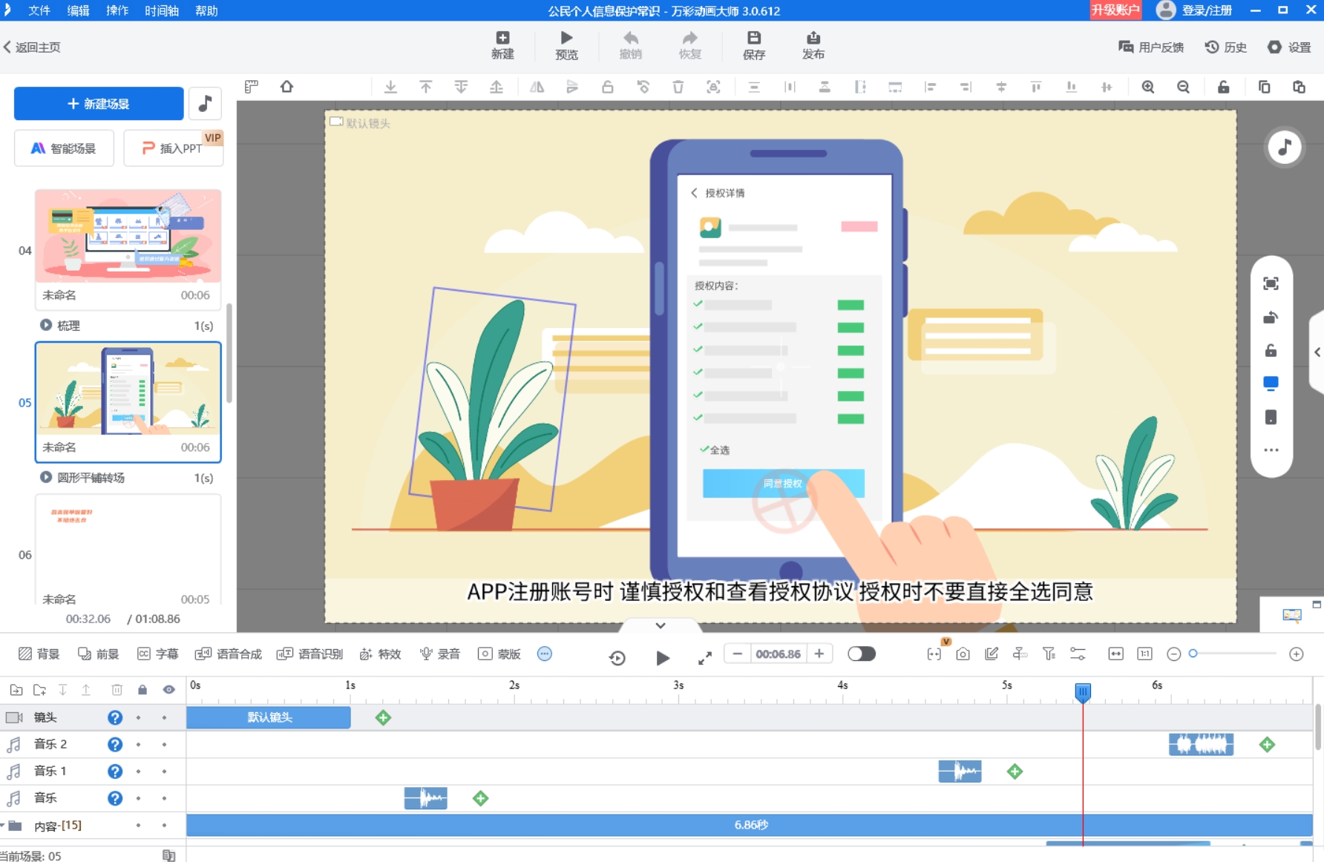
Task: Click the flip horizontal icon in toolbar
Action: [537, 87]
